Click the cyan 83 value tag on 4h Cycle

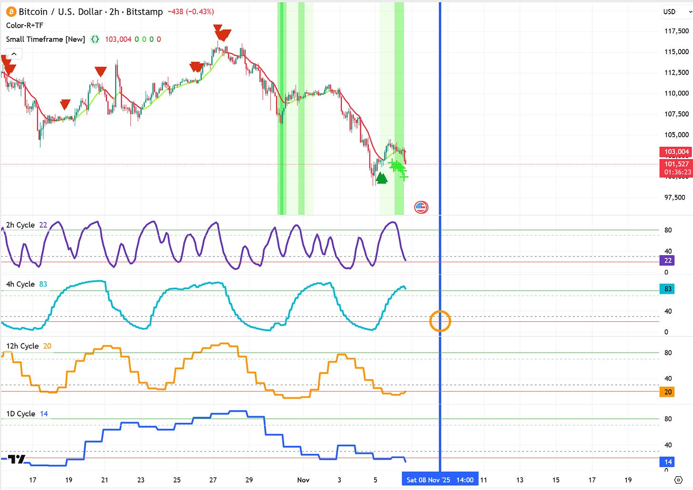(668, 289)
